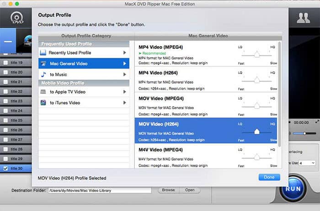The height and width of the screenshot is (211, 320).
Task: Tick the title 28 checkbox
Action: 5,149
